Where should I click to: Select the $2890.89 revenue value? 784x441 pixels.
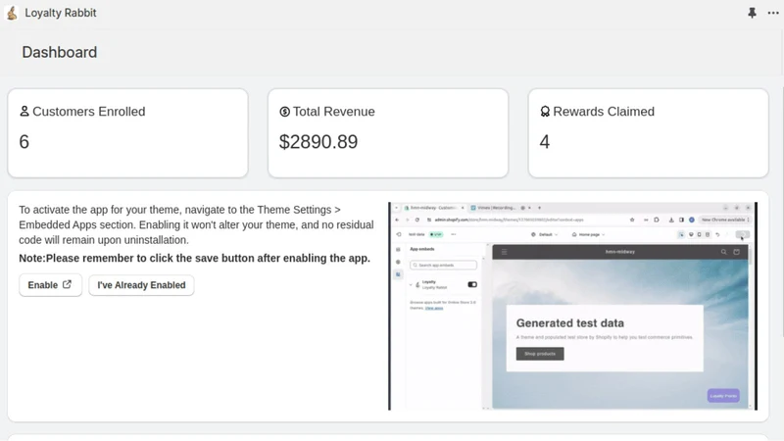click(318, 142)
